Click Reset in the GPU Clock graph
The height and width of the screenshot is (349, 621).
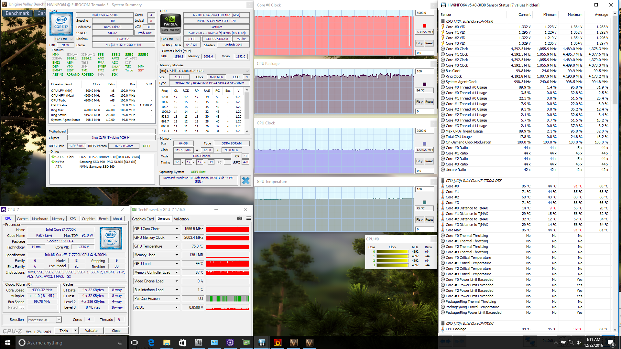(x=429, y=161)
